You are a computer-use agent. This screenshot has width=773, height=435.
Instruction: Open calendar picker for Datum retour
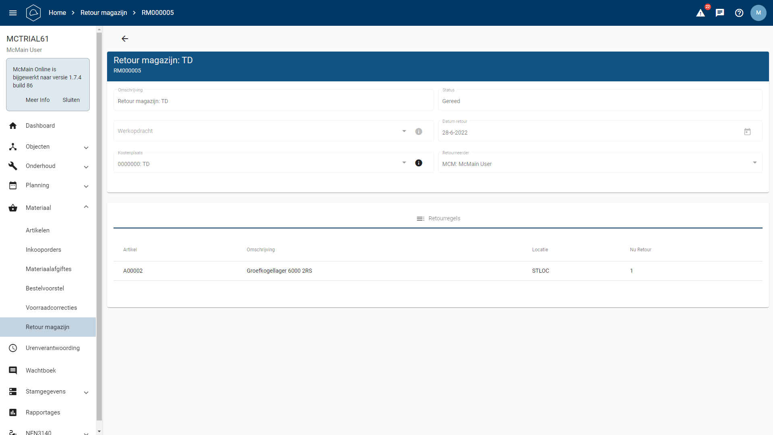coord(747,132)
